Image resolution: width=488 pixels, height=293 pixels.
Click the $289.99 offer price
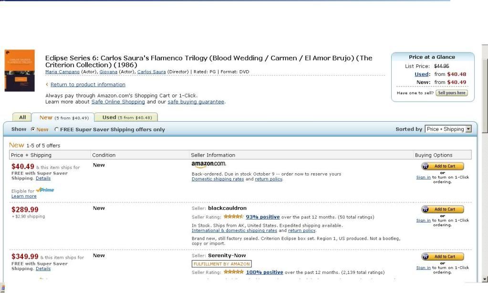(25, 209)
